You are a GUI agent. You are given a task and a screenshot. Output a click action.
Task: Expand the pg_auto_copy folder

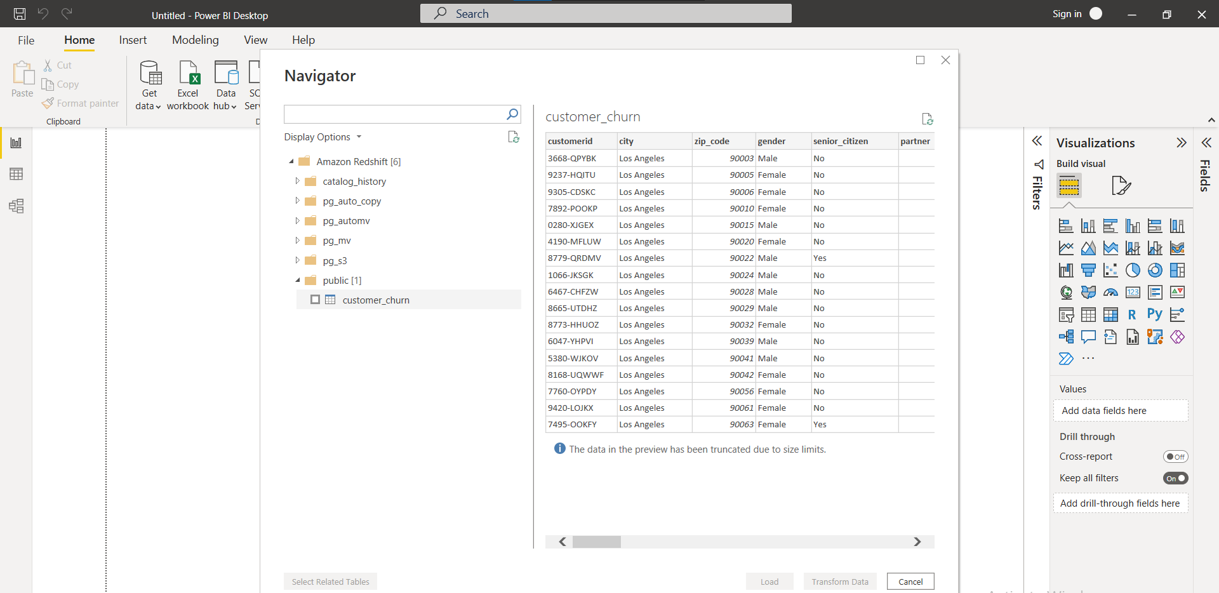297,201
